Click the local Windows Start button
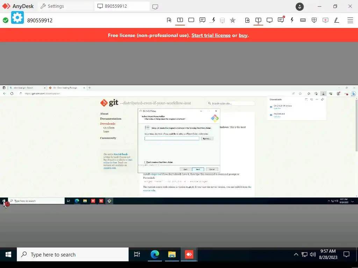 (x=8, y=254)
